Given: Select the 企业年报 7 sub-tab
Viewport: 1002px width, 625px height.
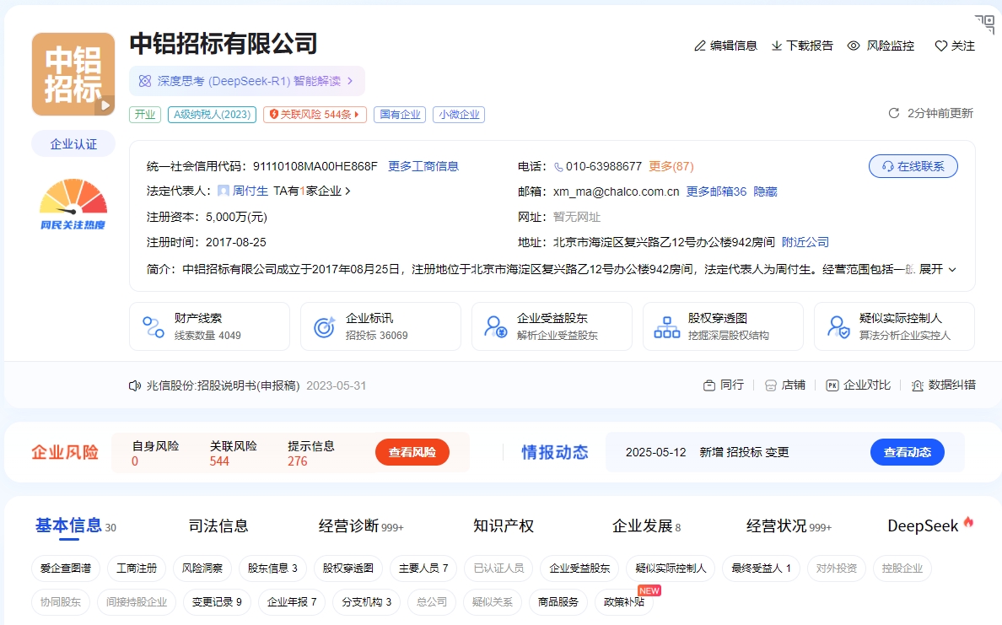Looking at the screenshot, I should tap(292, 602).
